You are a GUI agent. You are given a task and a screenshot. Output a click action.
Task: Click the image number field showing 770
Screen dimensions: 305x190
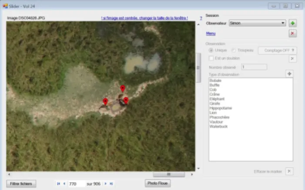click(x=77, y=183)
